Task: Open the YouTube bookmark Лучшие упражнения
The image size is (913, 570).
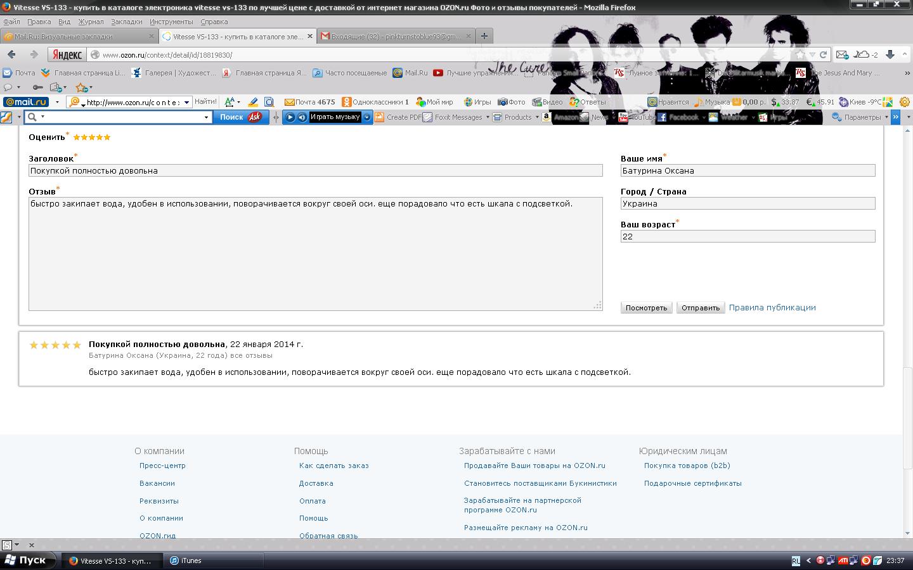Action: click(476, 73)
